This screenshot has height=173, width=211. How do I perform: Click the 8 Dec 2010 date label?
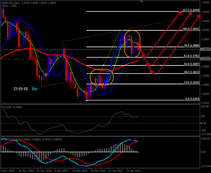61,171
